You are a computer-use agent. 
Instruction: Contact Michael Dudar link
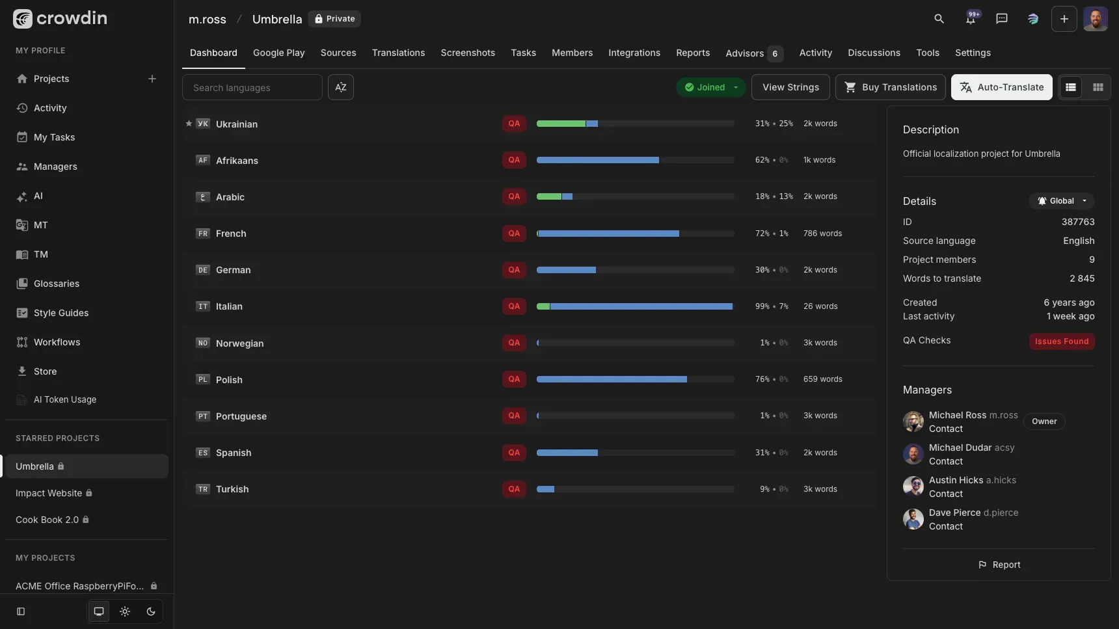pyautogui.click(x=946, y=461)
